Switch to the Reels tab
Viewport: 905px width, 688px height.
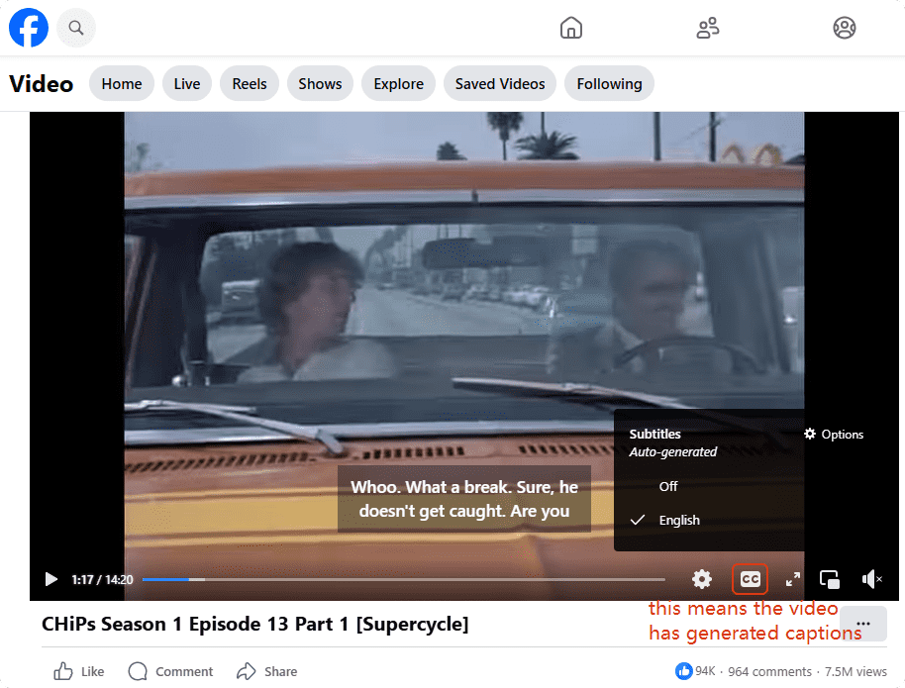tap(250, 84)
